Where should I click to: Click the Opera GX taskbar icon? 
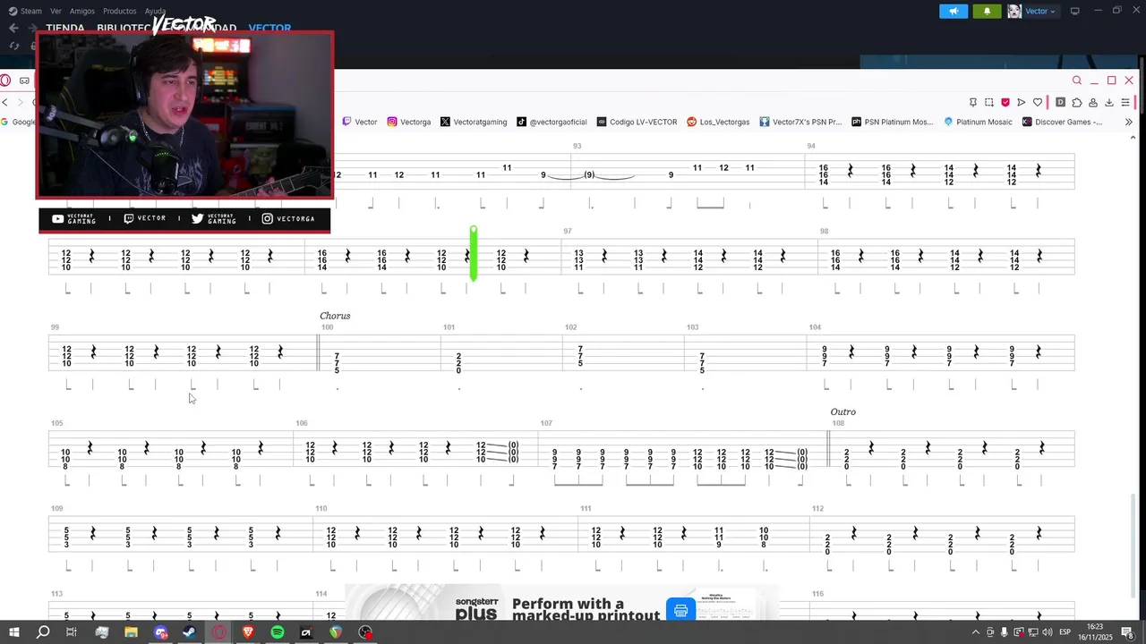pyautogui.click(x=218, y=632)
